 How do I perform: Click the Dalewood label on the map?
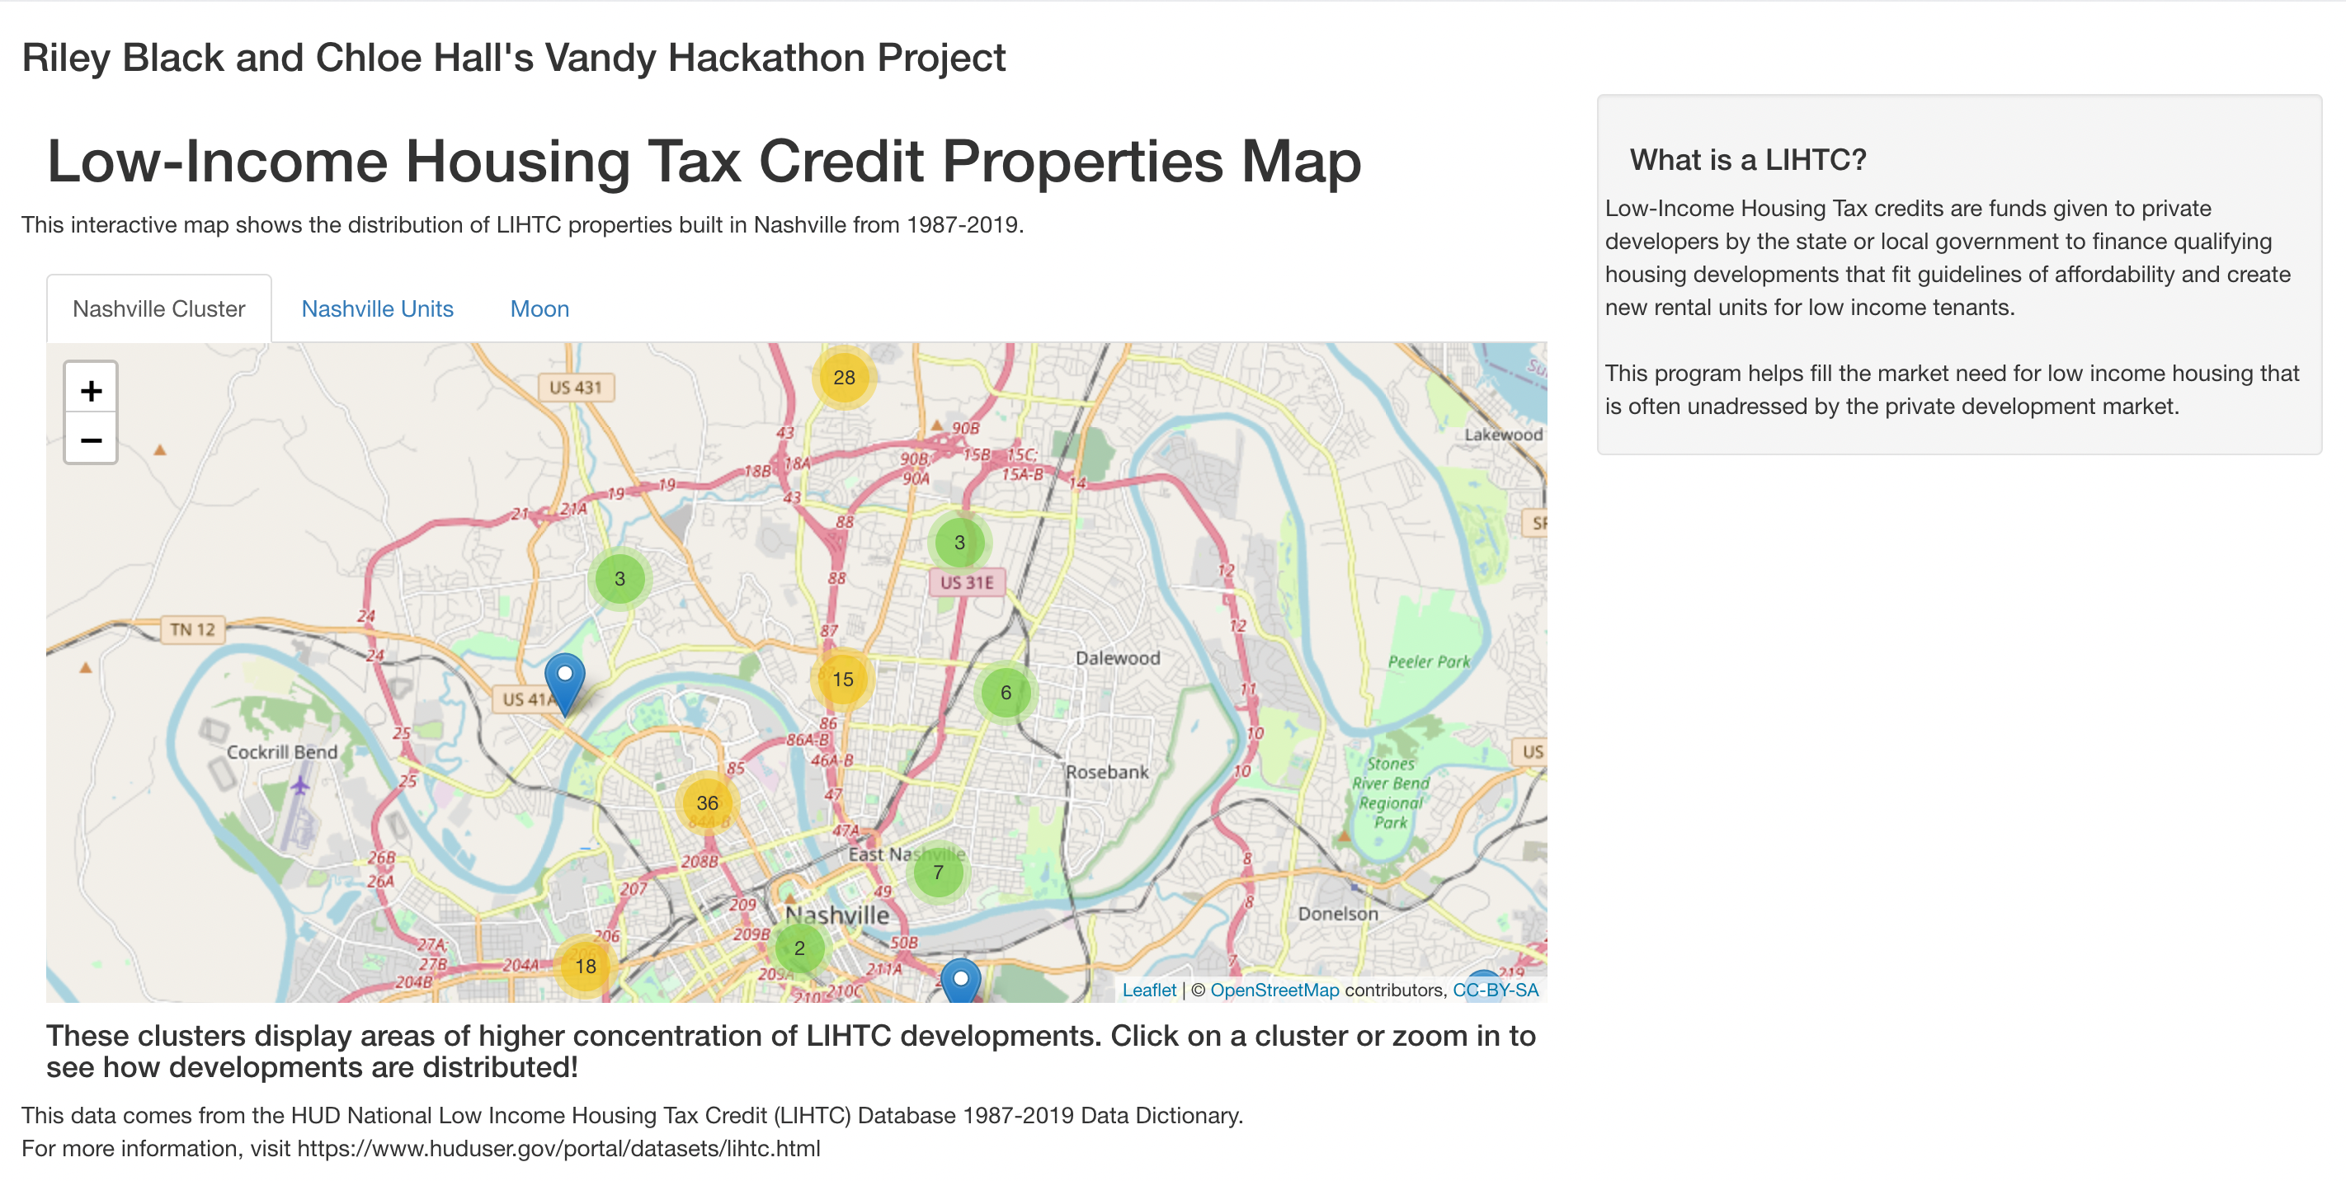coord(1118,658)
